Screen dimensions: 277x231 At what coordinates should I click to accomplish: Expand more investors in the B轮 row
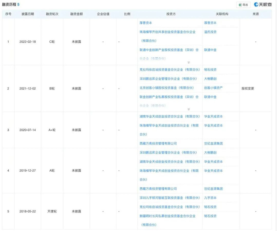point(189,109)
